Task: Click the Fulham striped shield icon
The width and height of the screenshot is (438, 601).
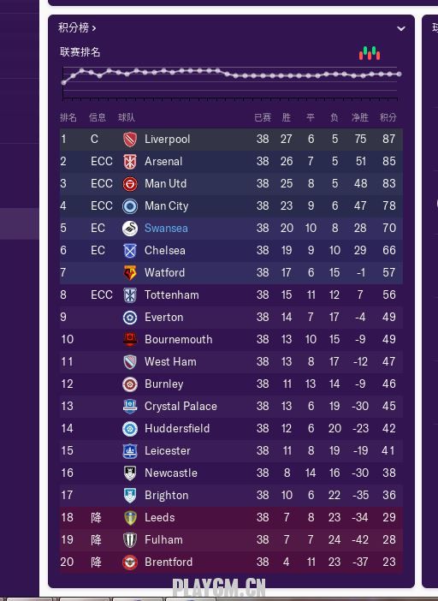Action: 130,539
